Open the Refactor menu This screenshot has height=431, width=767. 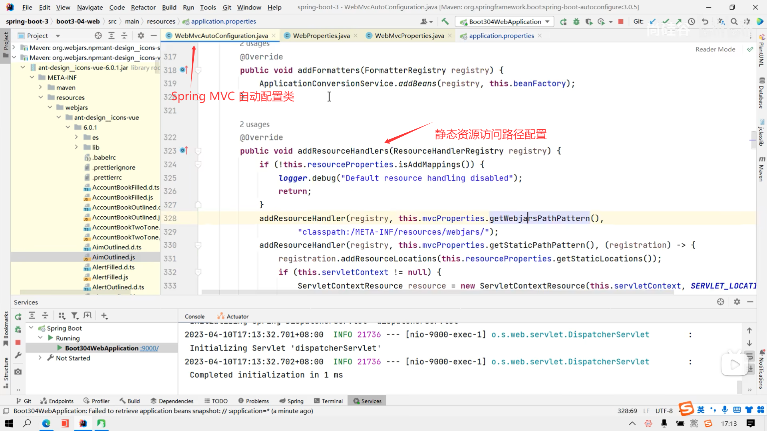click(143, 7)
